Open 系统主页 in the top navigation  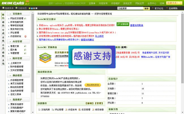click(127, 3)
